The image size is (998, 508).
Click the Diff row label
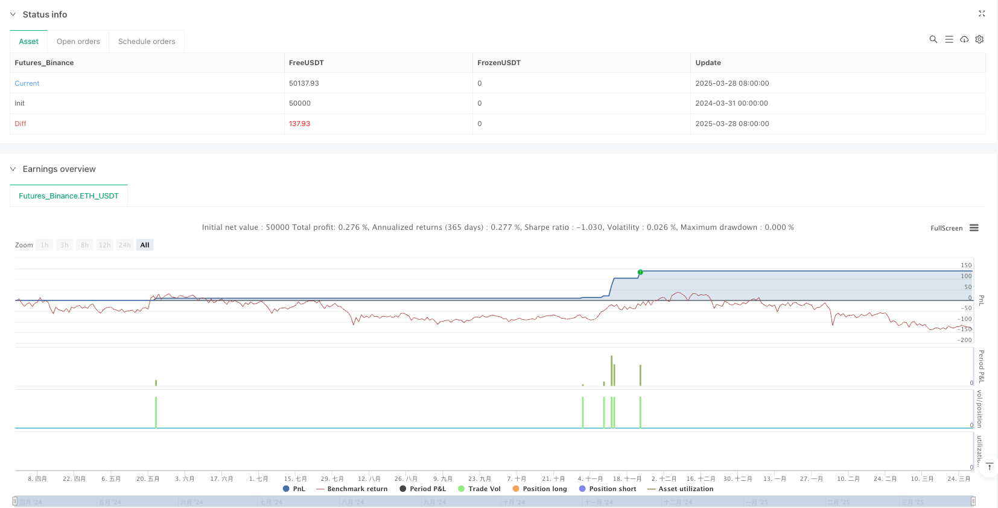tap(21, 124)
